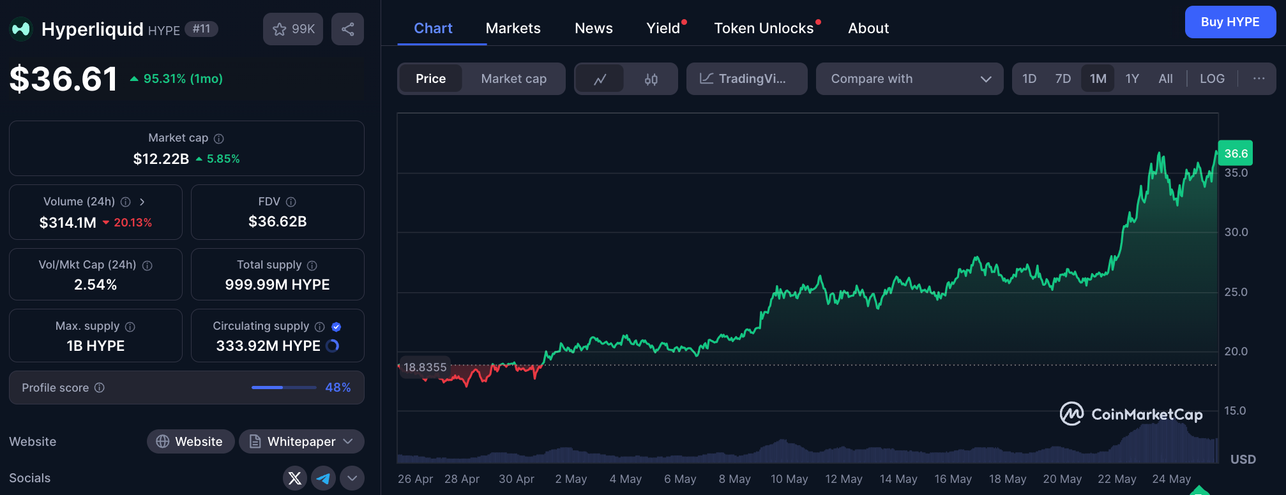Switch chart to Price view

(430, 78)
